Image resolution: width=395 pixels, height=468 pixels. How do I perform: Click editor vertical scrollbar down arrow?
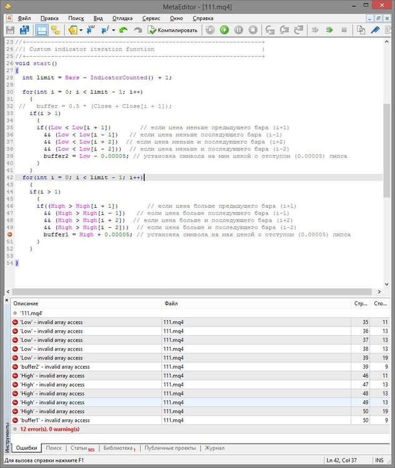coord(387,284)
